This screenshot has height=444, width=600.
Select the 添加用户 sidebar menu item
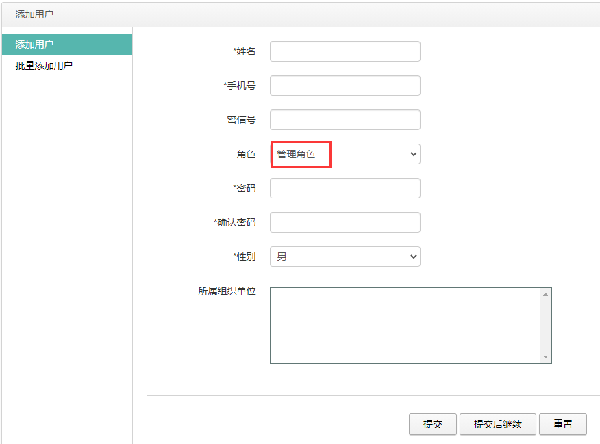(x=67, y=44)
